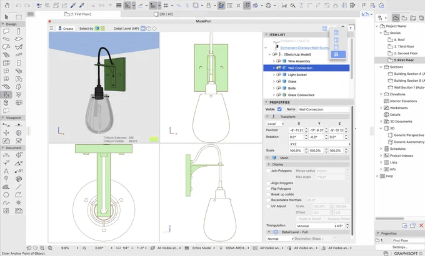
Task: Click the Position X value field
Action: point(296,130)
